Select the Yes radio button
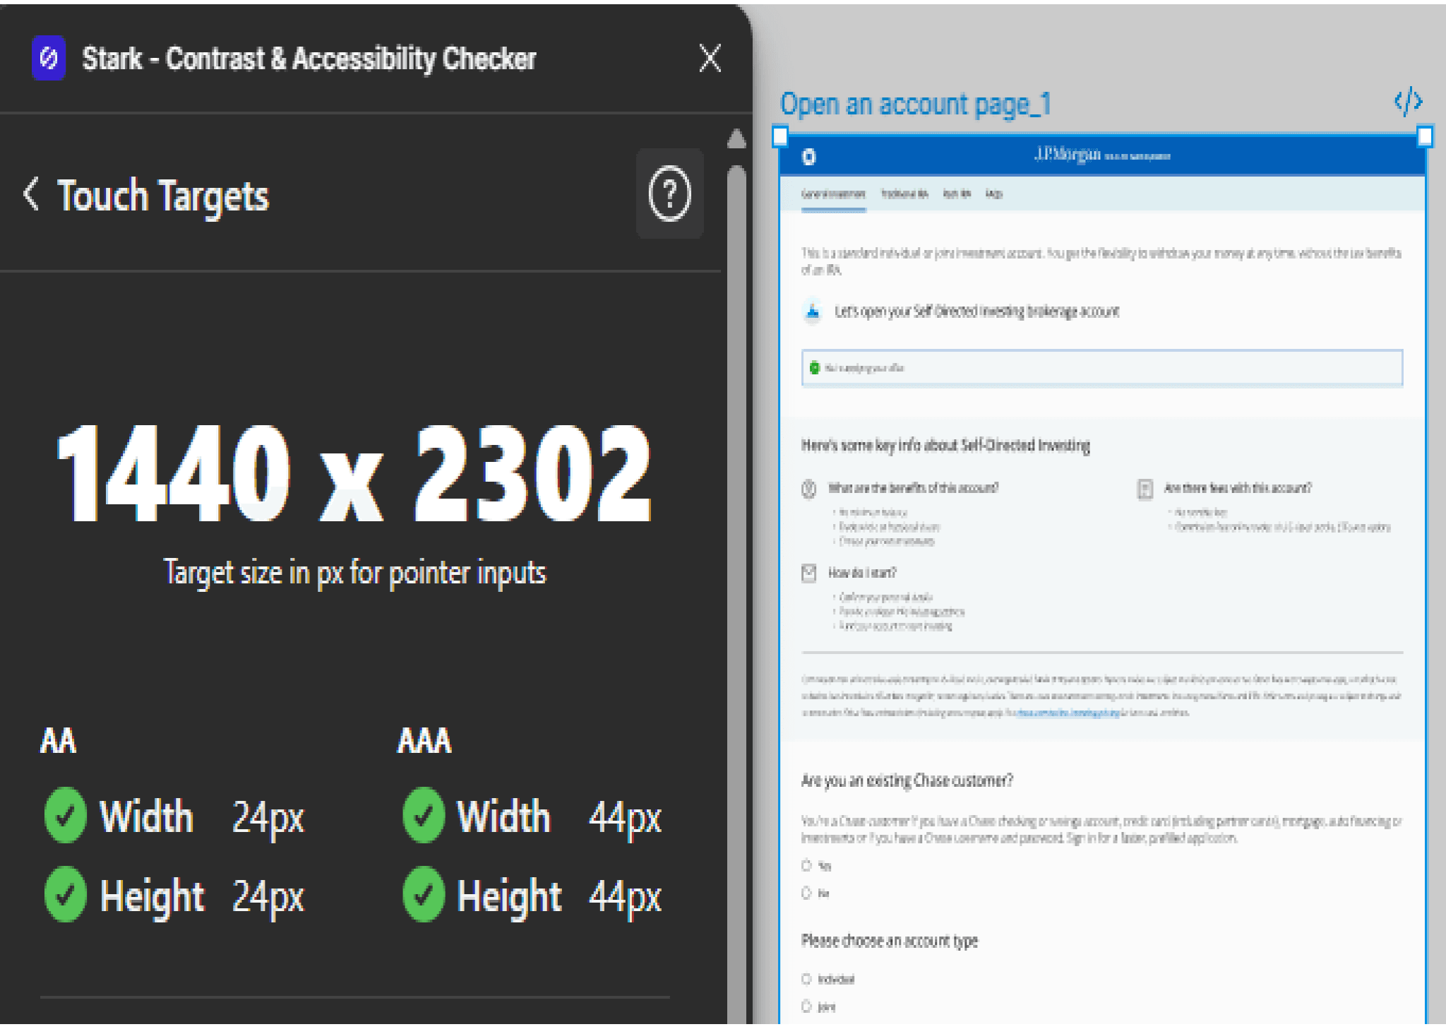This screenshot has height=1034, width=1446. point(806,865)
